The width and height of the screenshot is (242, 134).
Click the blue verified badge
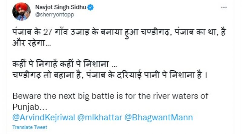(x=90, y=8)
